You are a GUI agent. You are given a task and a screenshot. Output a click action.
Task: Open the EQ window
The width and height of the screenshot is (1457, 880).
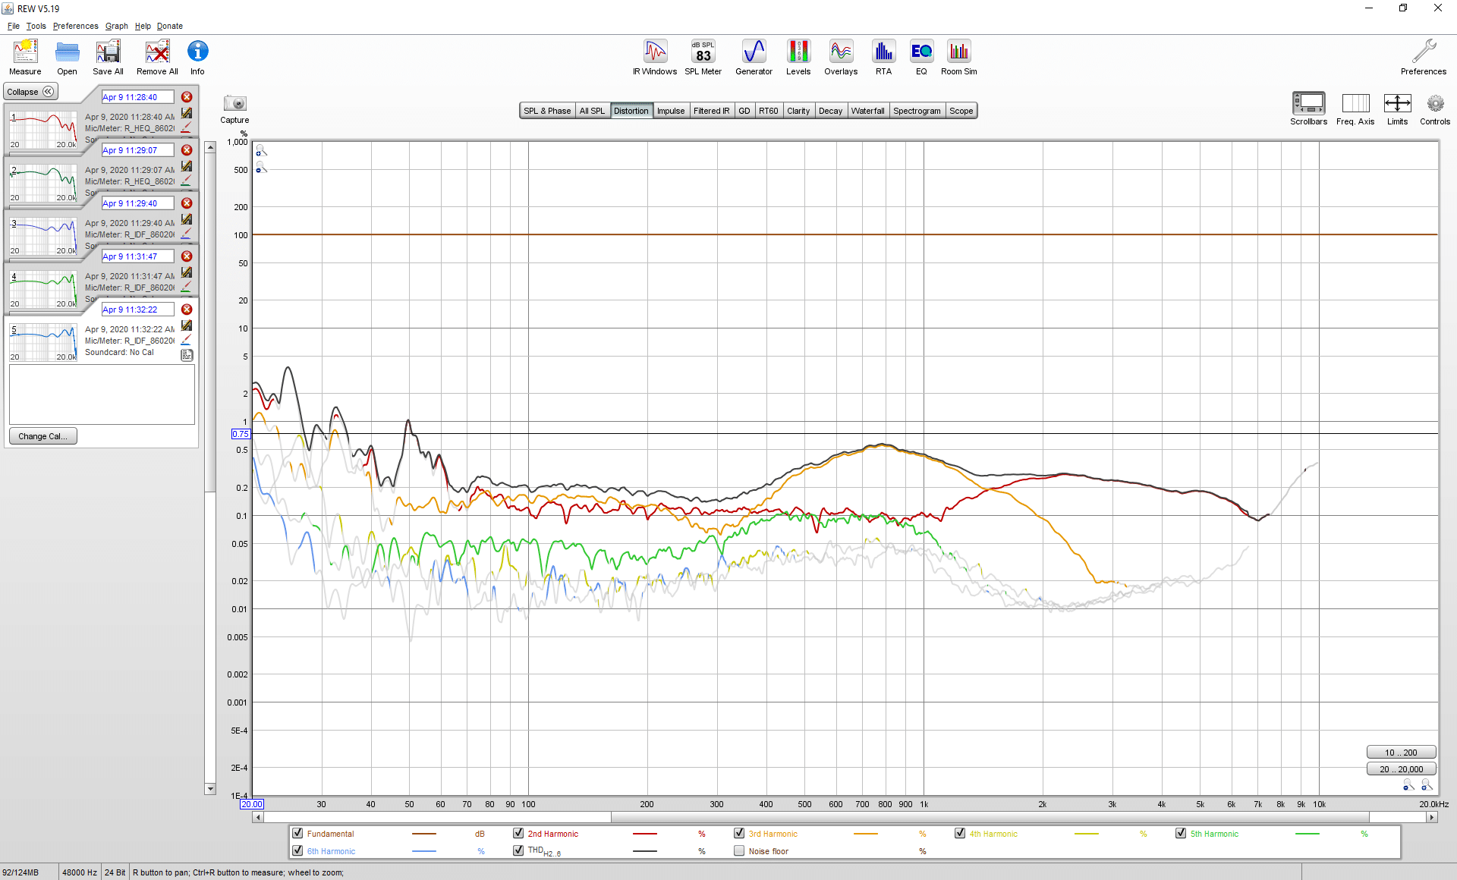pos(921,57)
